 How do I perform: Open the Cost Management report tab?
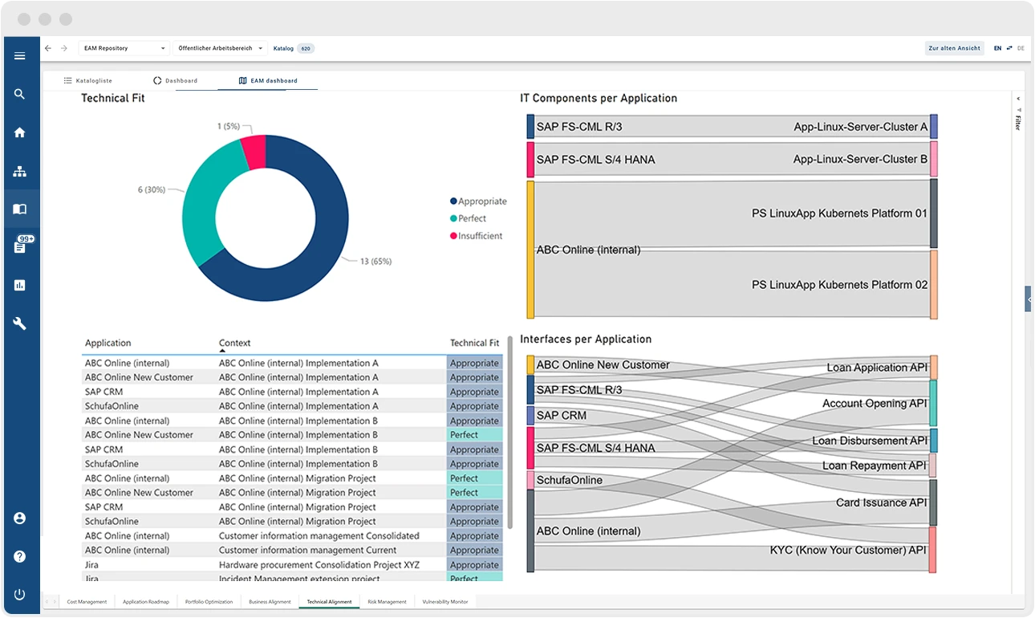click(x=87, y=601)
